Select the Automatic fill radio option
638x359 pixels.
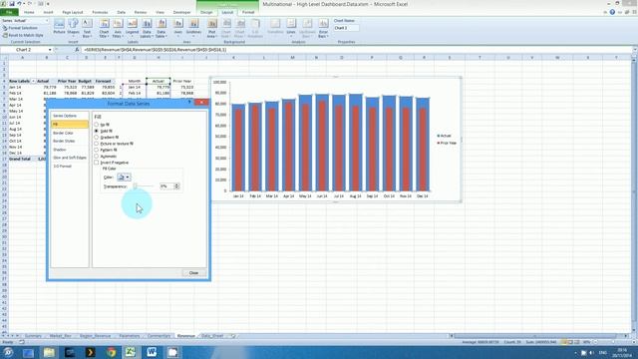tap(97, 157)
